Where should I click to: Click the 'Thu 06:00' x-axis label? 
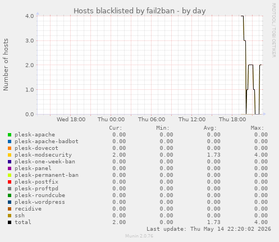(152, 120)
